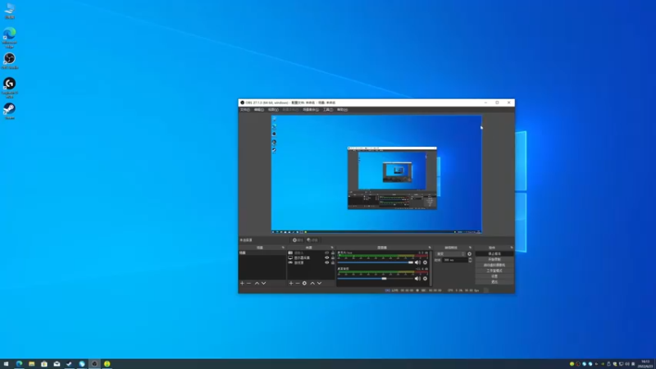This screenshot has height=369, width=656.
Task: Pop out the Scene Transitions dock panel
Action: point(470,248)
